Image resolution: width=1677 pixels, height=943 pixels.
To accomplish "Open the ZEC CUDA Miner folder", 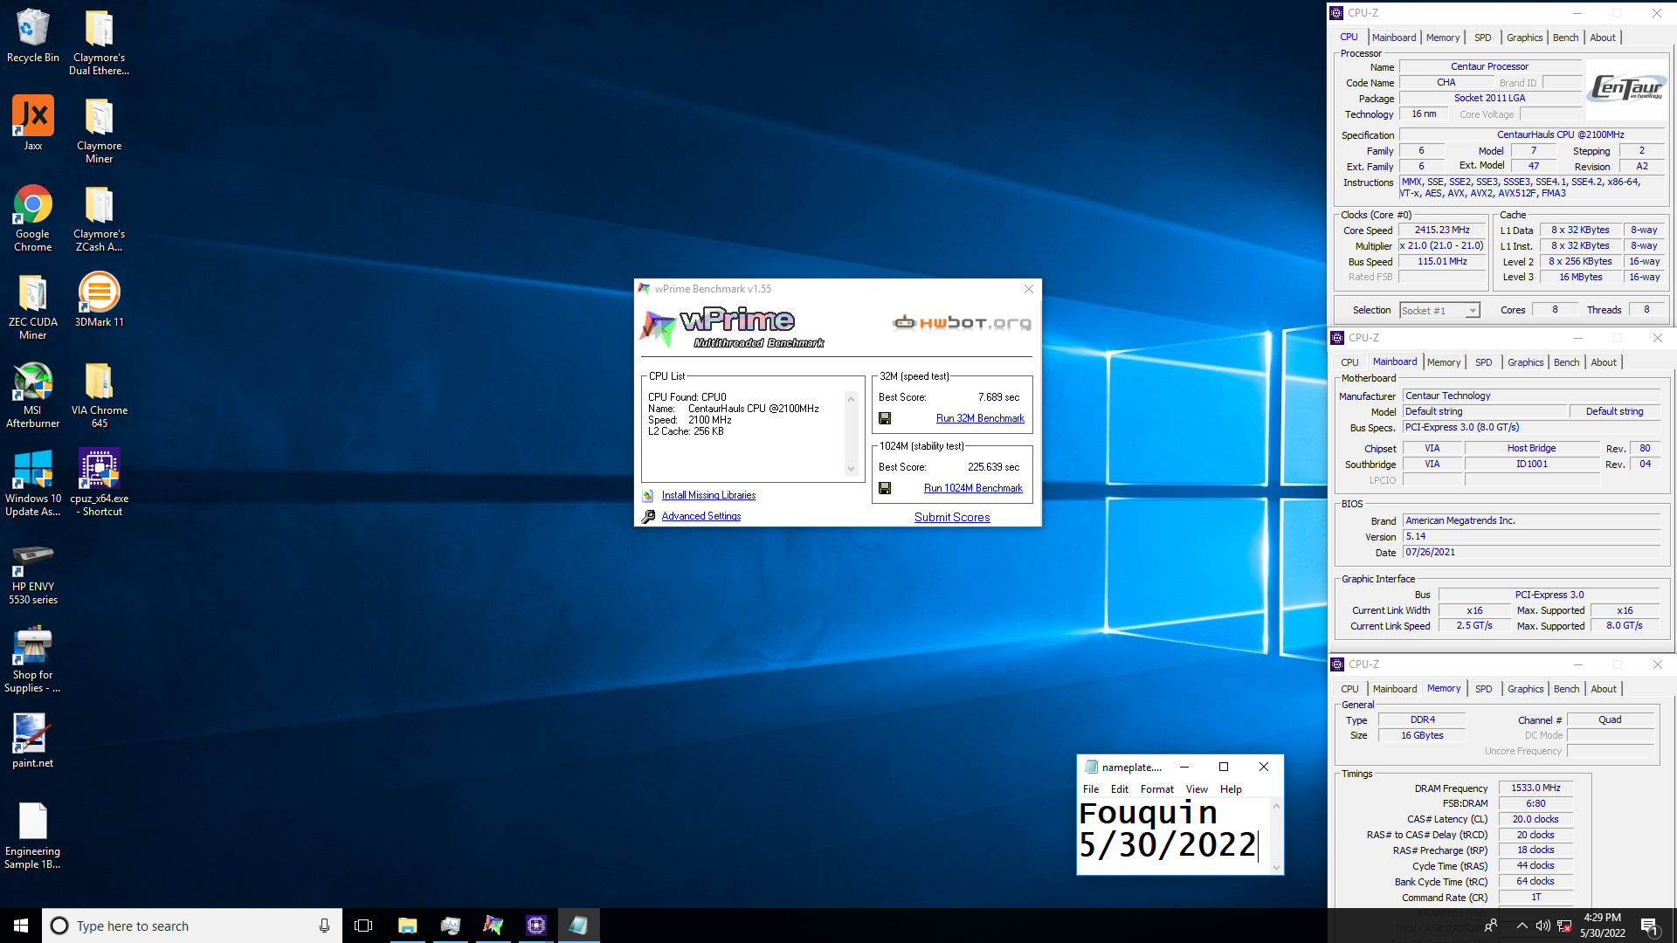I will click(x=32, y=306).
